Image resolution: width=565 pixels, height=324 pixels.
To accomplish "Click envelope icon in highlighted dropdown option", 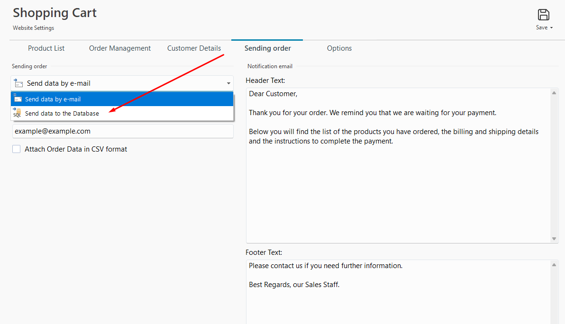I will 18,99.
